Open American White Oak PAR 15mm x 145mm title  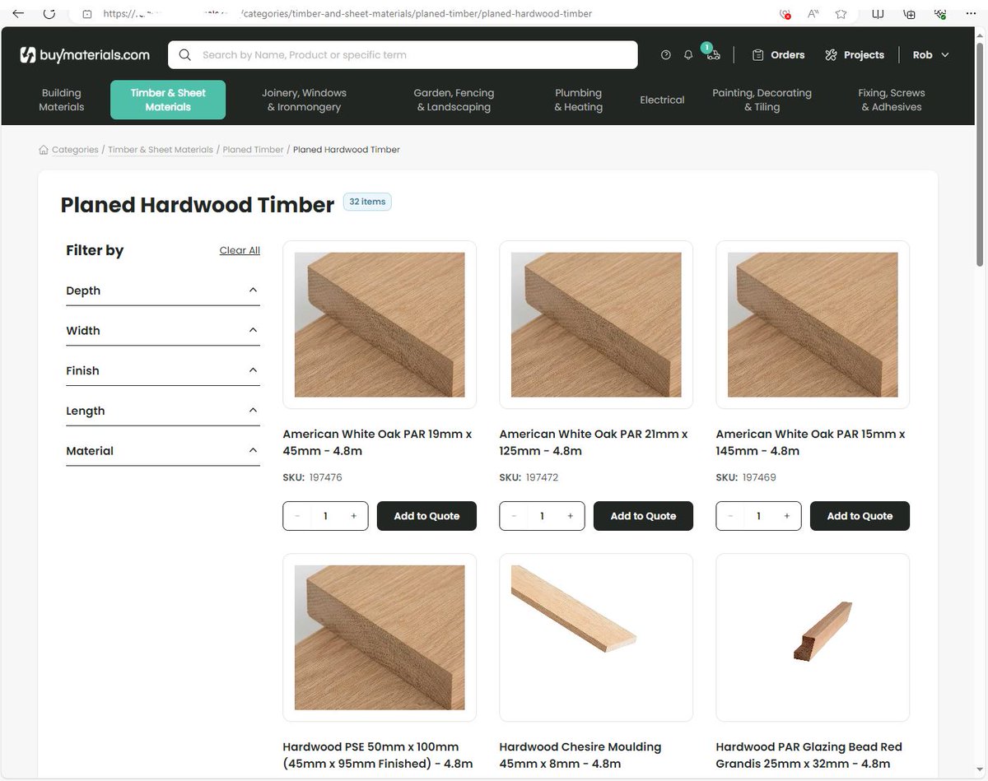point(810,442)
